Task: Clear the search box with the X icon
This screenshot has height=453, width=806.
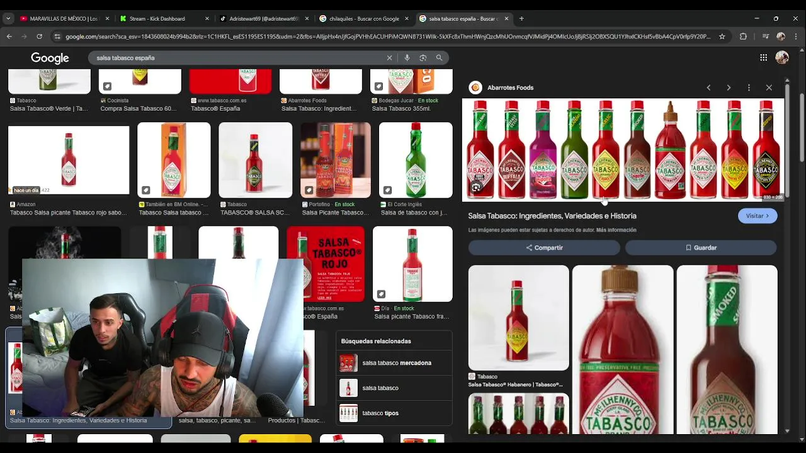Action: [389, 58]
